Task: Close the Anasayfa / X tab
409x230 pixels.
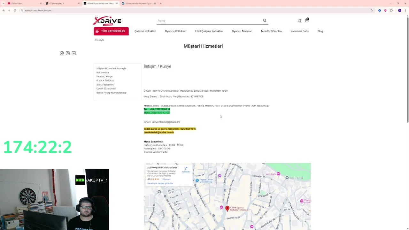Action: [x=79, y=3]
